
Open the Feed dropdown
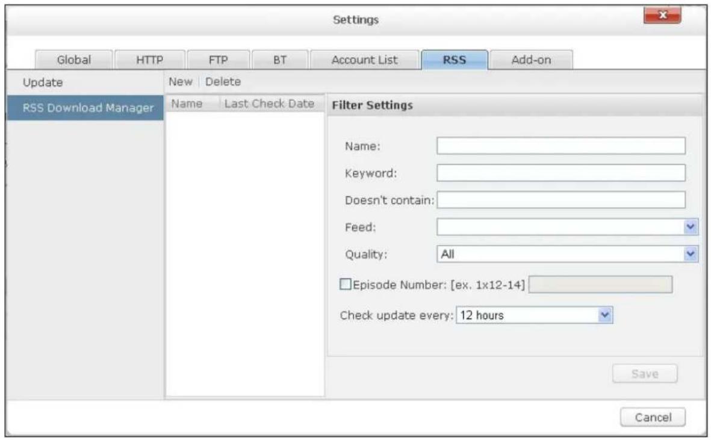pyautogui.click(x=567, y=226)
